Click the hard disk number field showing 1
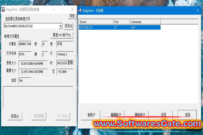 coord(45,54)
